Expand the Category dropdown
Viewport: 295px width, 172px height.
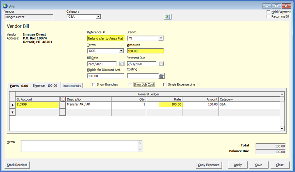tap(98, 17)
